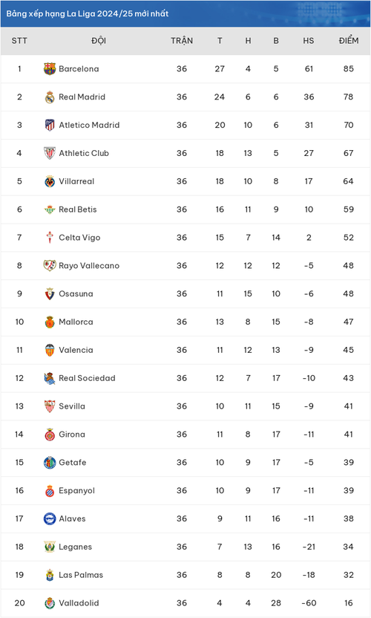Click the TRẬN column header
The height and width of the screenshot is (618, 371).
pyautogui.click(x=182, y=41)
